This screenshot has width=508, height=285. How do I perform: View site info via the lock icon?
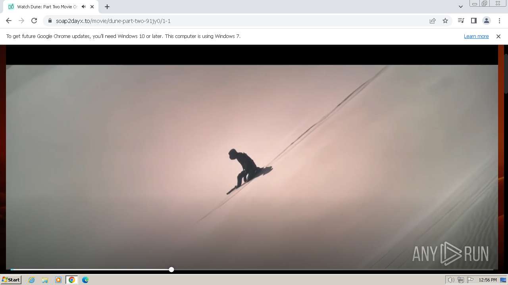click(x=50, y=21)
